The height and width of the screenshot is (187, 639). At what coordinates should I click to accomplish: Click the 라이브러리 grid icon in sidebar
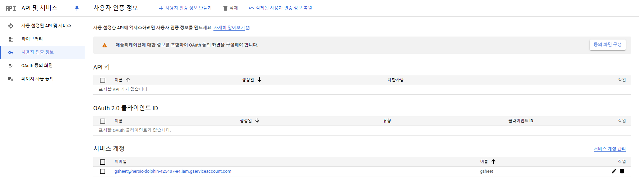click(11, 39)
